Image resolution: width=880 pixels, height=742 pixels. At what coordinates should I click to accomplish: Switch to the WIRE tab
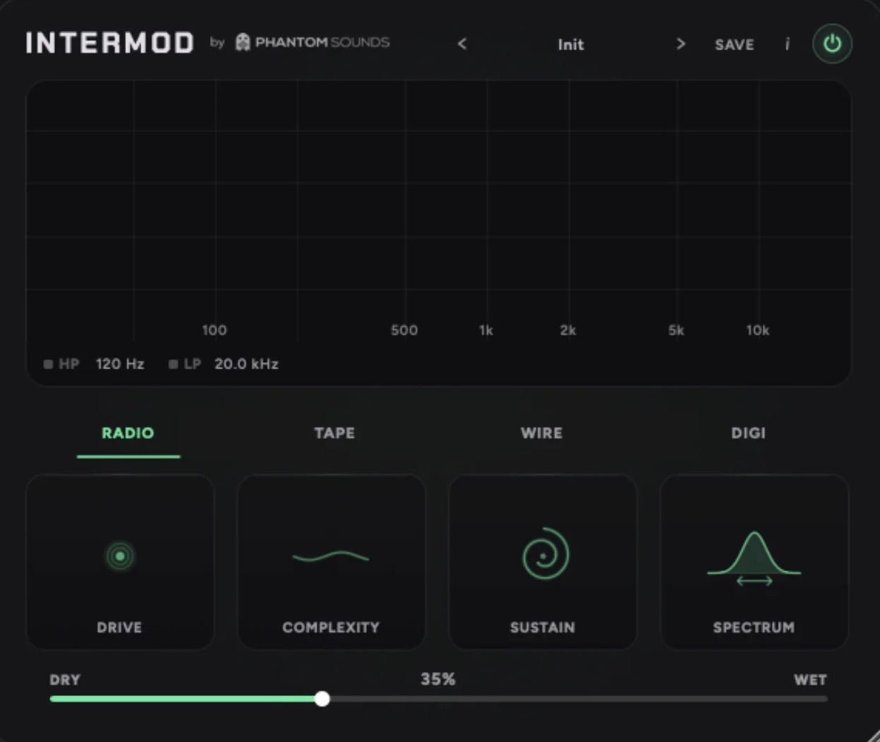click(x=541, y=433)
